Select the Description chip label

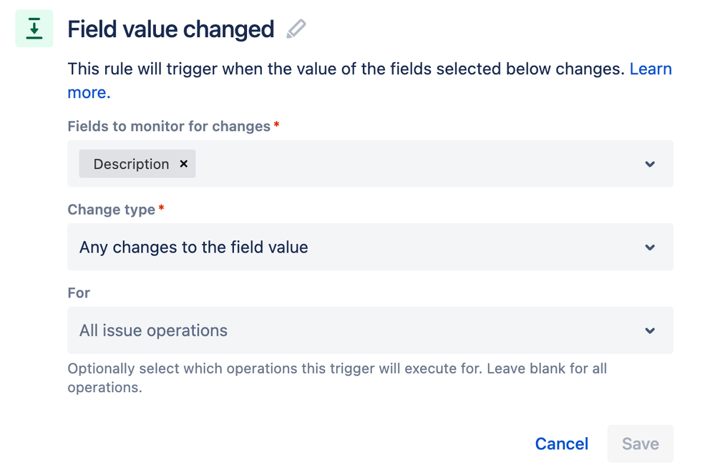coord(131,164)
